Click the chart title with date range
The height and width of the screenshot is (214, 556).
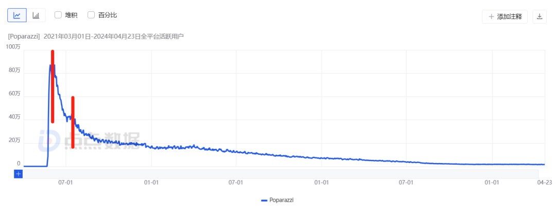[x=96, y=36]
